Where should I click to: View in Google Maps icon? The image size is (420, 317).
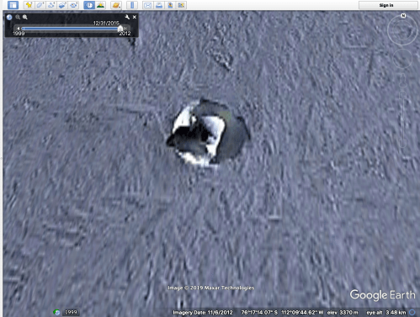coord(182,5)
